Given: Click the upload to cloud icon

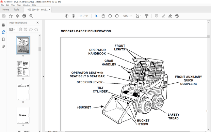Looking at the screenshot, I should [x=17, y=16].
